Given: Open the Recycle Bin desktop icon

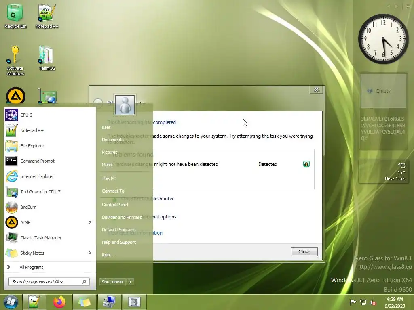Looking at the screenshot, I should pos(15,16).
